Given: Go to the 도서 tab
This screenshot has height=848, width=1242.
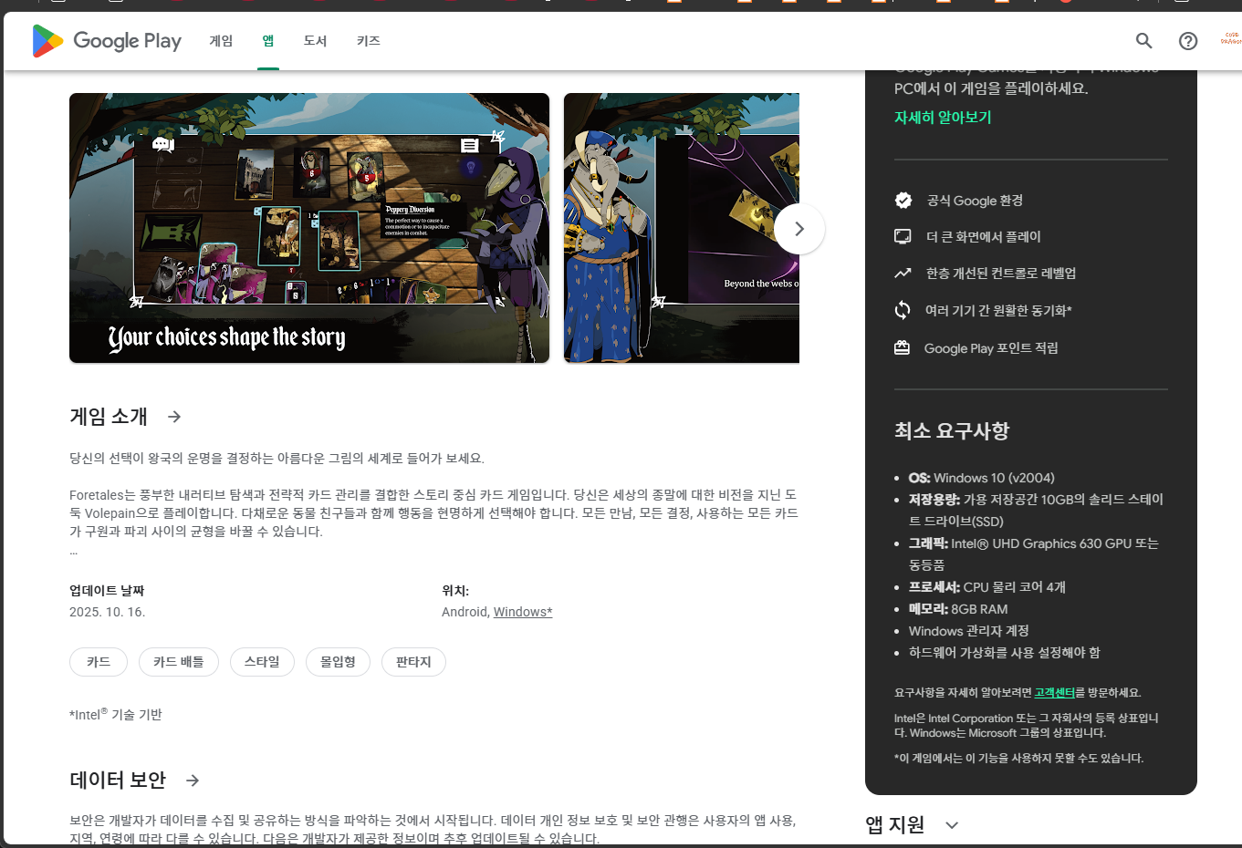Looking at the screenshot, I should (315, 41).
